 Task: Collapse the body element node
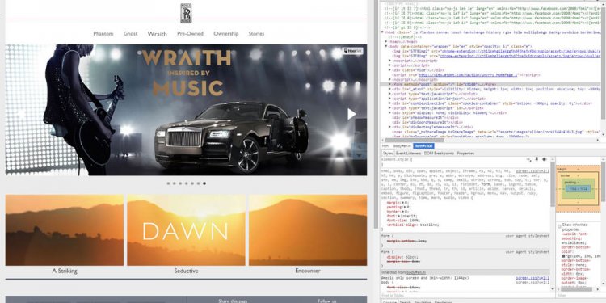coord(386,46)
